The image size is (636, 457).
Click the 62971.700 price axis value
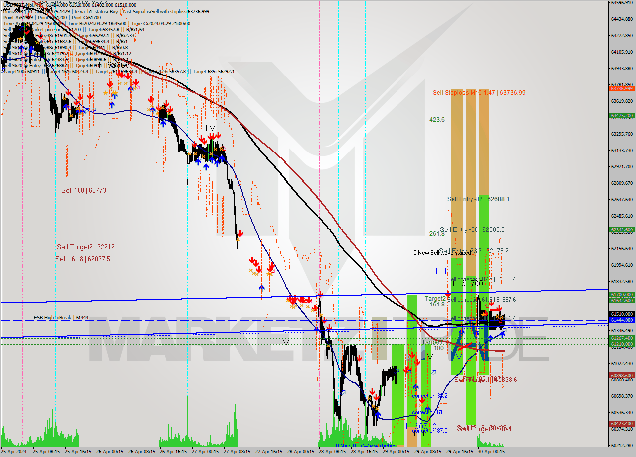622,166
